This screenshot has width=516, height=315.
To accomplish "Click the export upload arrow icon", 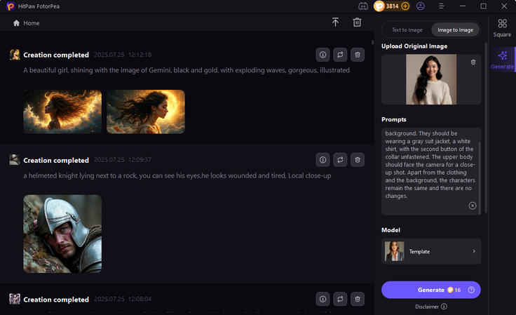I will 335,22.
